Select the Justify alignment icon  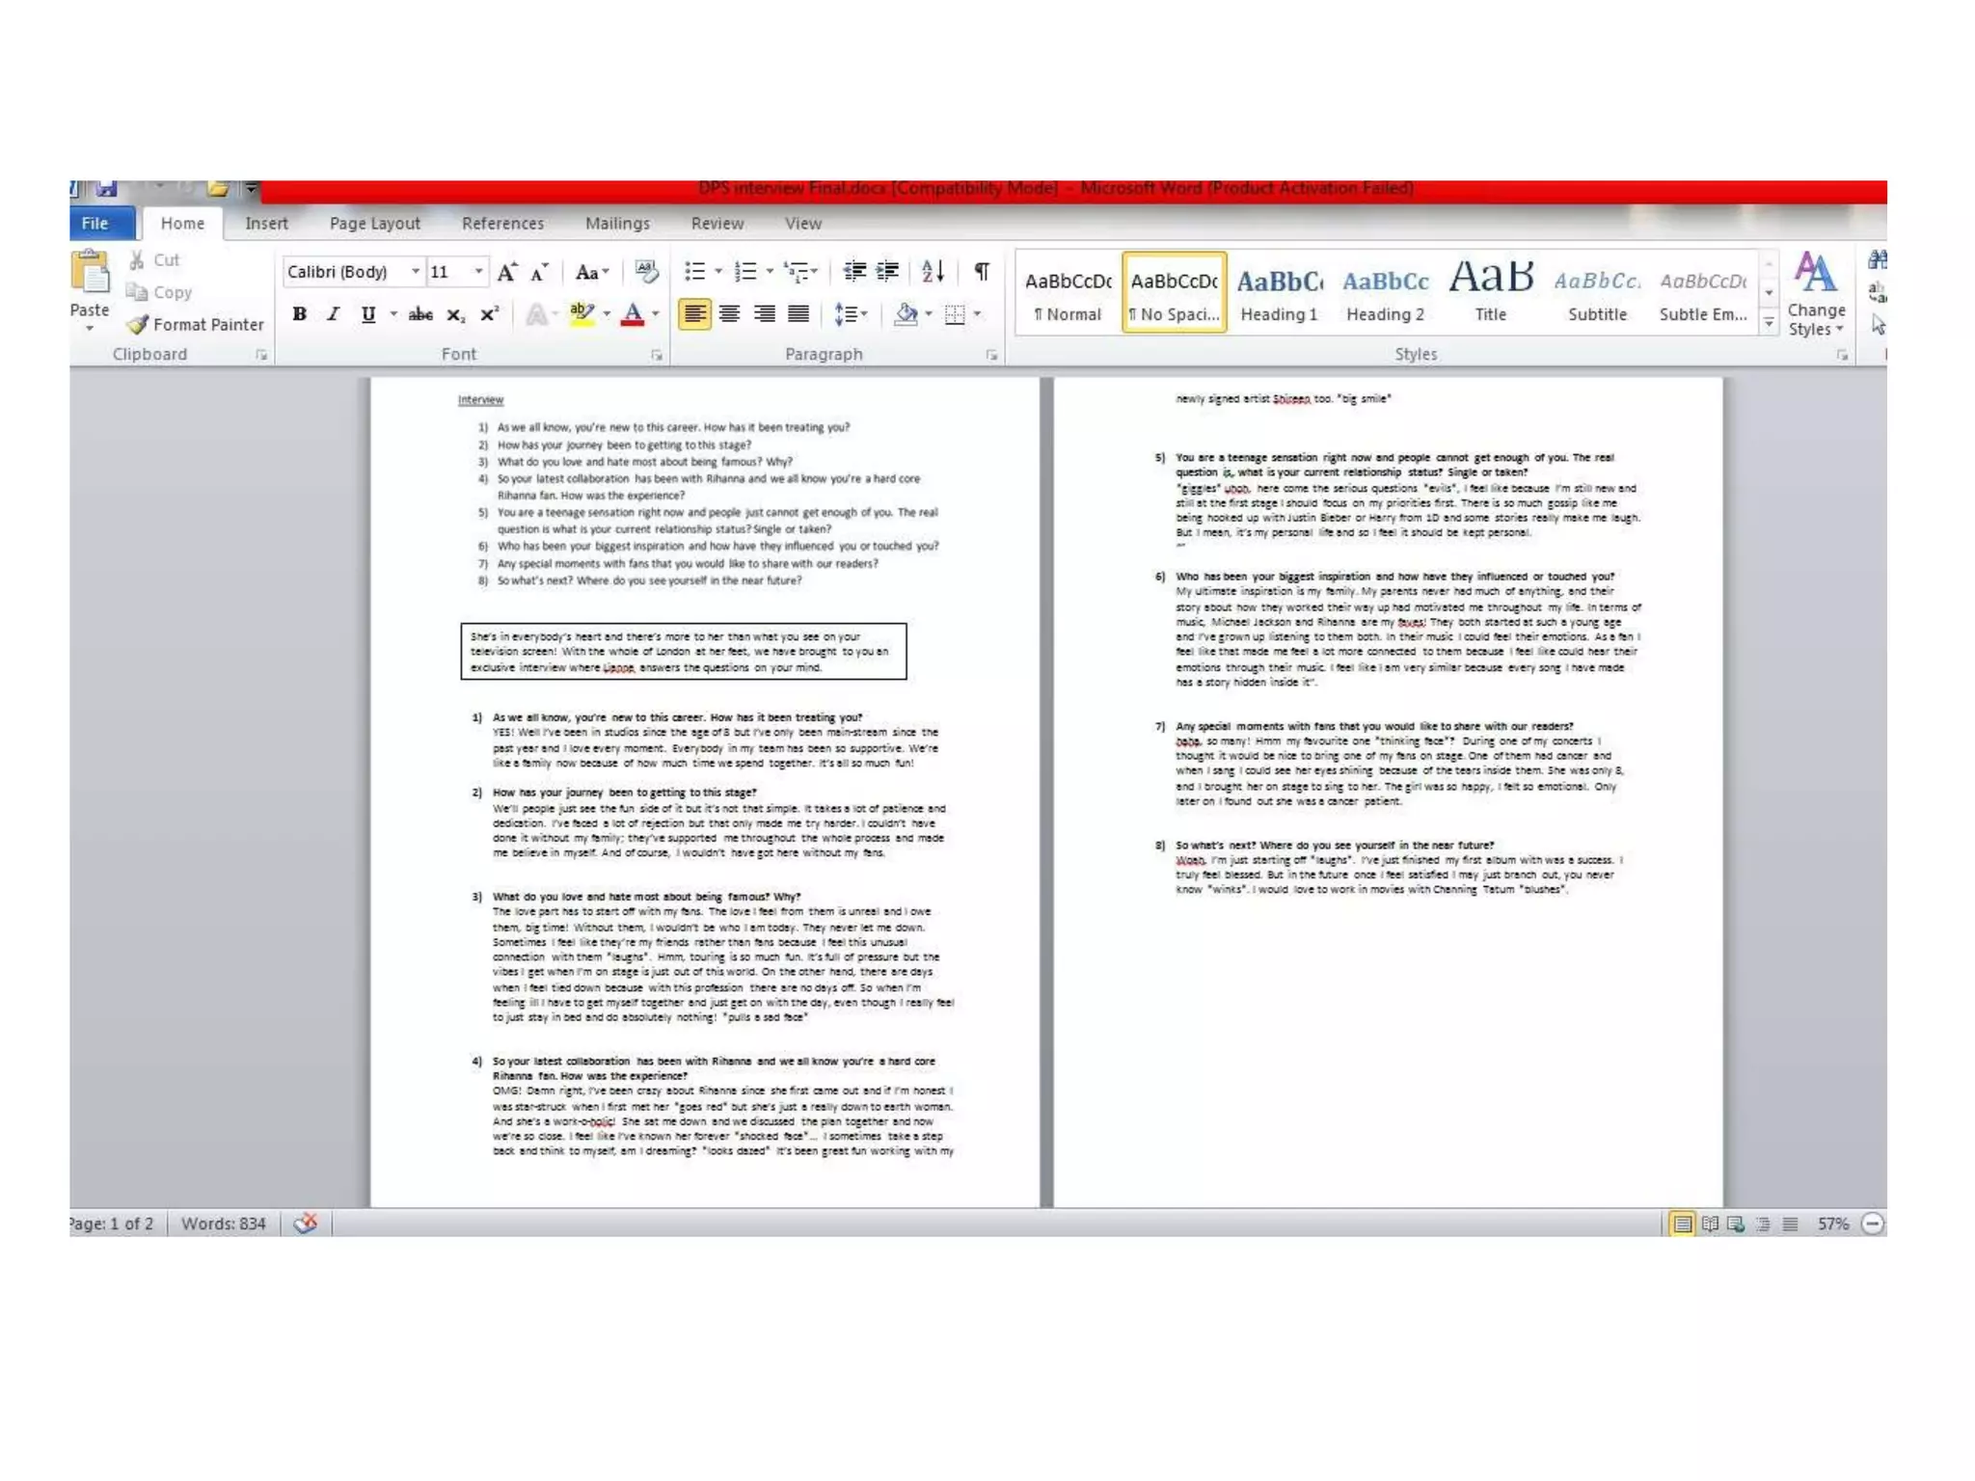click(x=798, y=314)
